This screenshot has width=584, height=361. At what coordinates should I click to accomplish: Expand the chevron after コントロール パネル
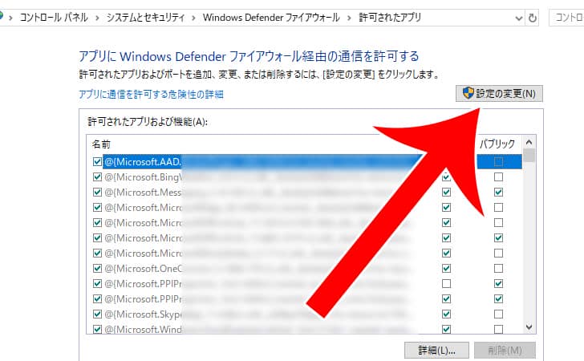(x=97, y=18)
